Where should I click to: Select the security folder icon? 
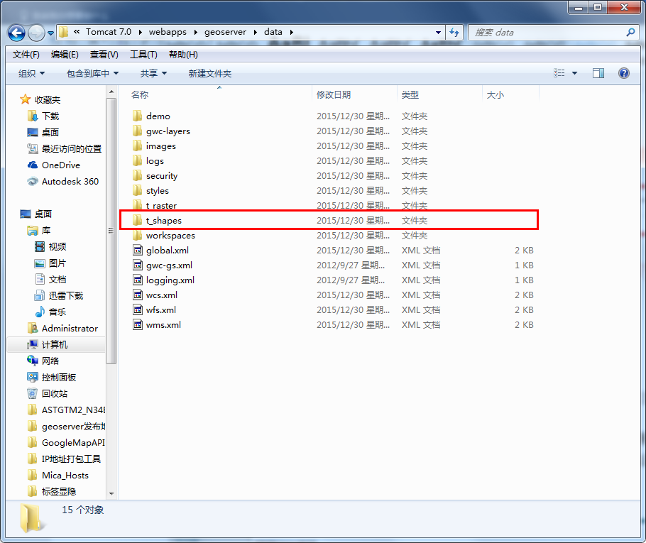coord(138,175)
